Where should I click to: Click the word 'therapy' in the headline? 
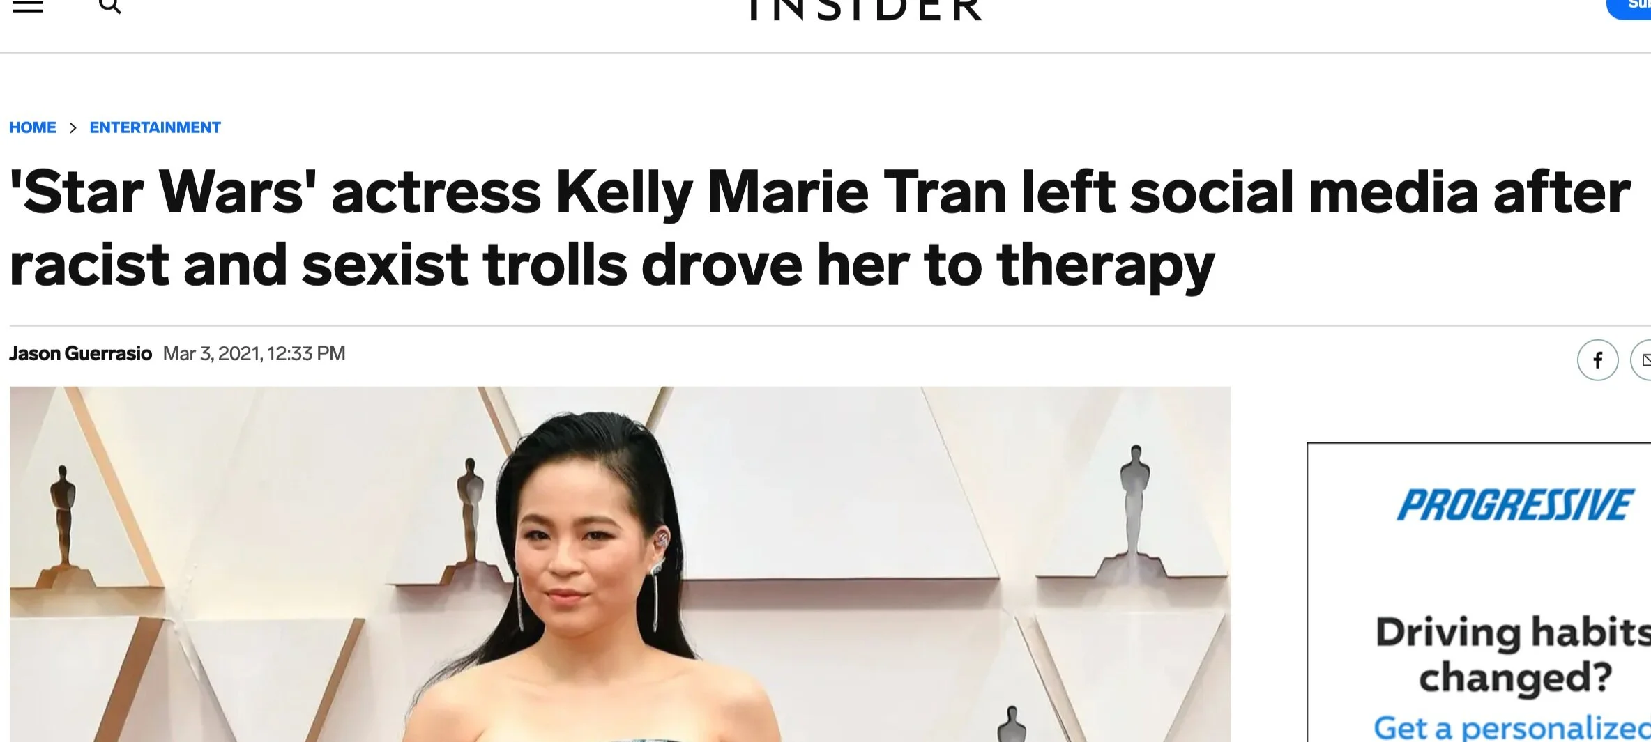1106,265
